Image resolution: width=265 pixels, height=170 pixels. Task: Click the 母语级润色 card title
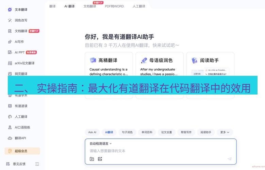pos(161,60)
